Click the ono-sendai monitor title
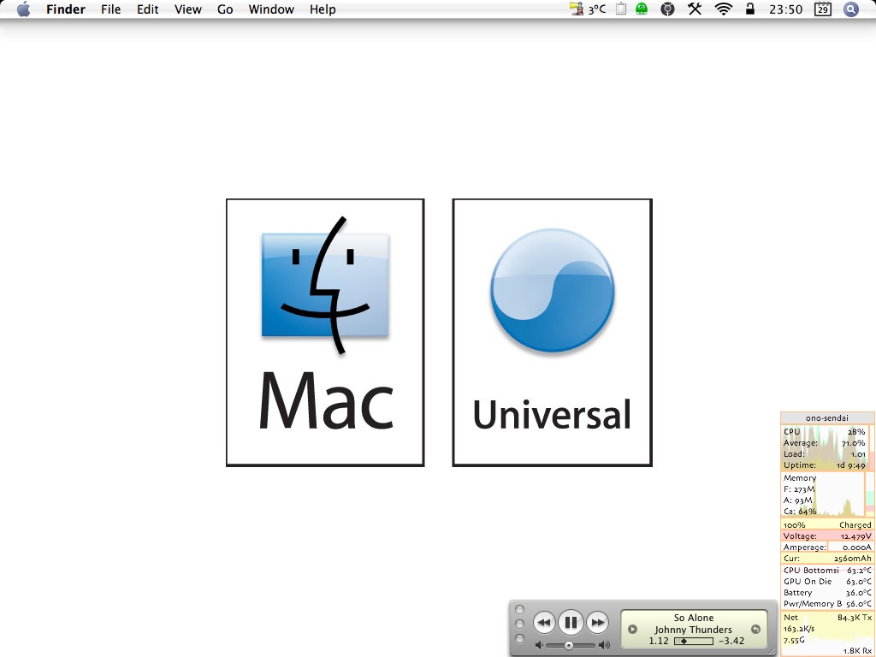Screen dimensions: 876x657 pos(827,417)
